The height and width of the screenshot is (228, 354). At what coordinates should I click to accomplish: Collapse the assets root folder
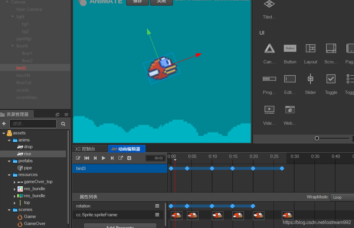click(x=4, y=133)
